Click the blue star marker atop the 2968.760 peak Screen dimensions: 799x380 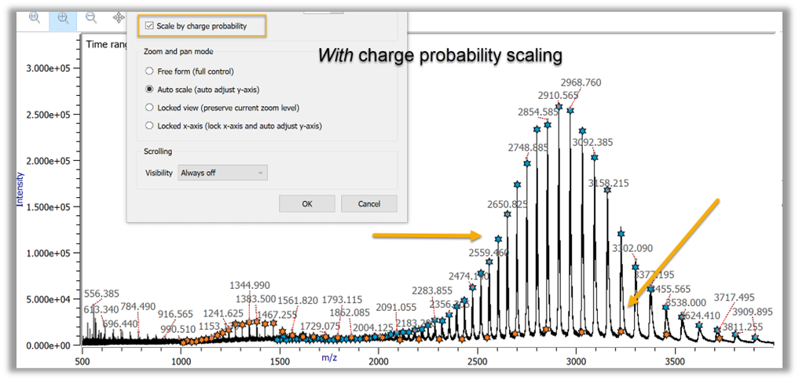570,111
